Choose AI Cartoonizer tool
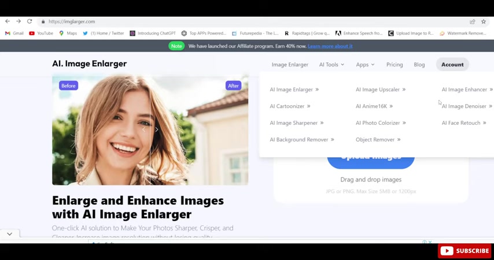 point(290,106)
